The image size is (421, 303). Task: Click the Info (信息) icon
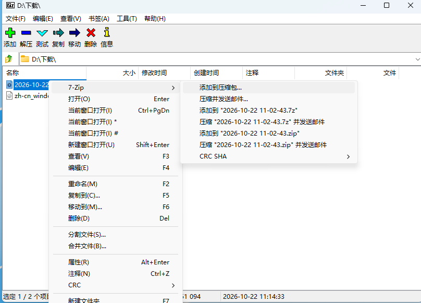(107, 32)
